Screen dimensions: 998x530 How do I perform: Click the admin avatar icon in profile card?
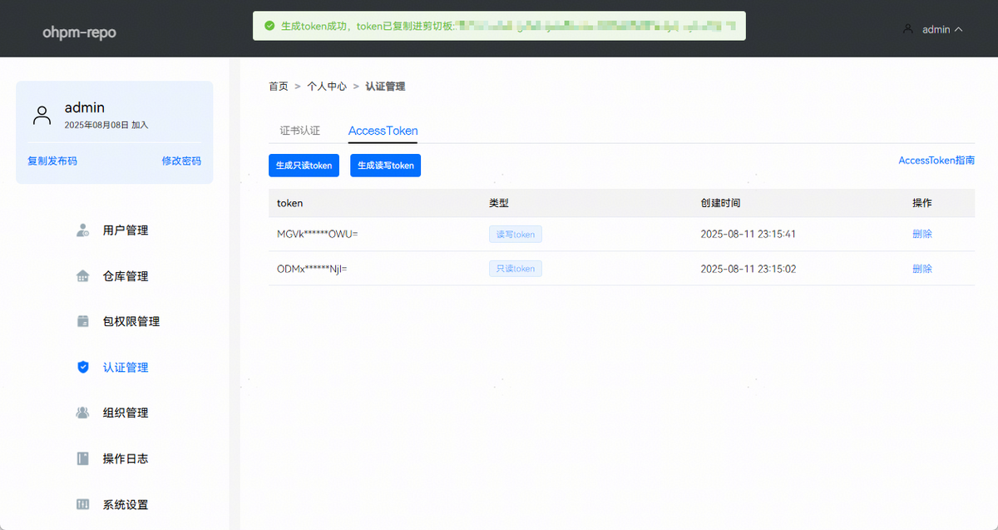[42, 115]
